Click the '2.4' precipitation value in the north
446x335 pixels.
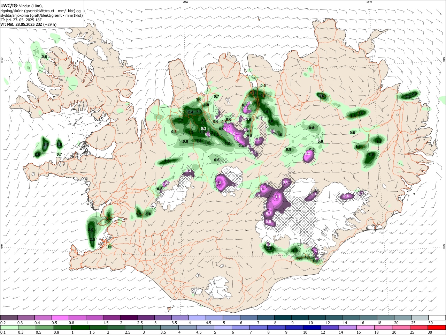191,112
